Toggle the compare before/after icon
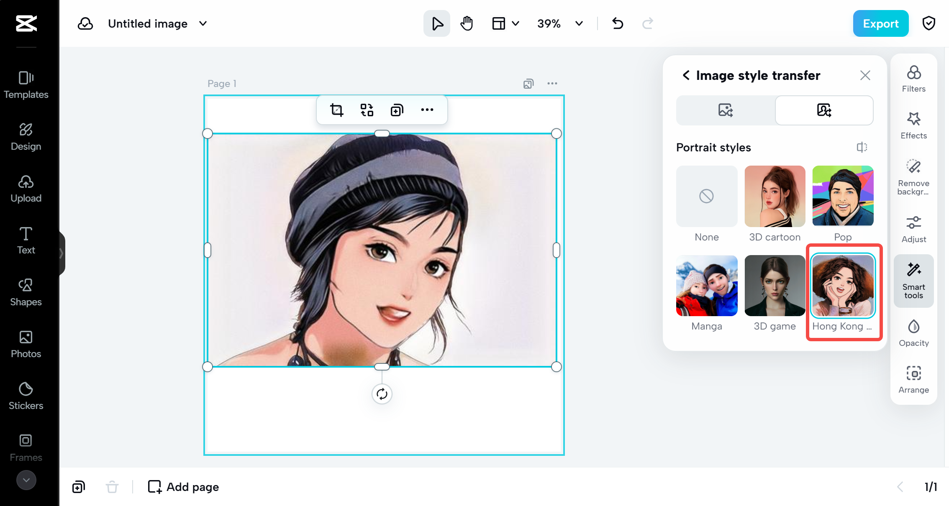Viewport: 949px width, 506px height. coord(862,147)
